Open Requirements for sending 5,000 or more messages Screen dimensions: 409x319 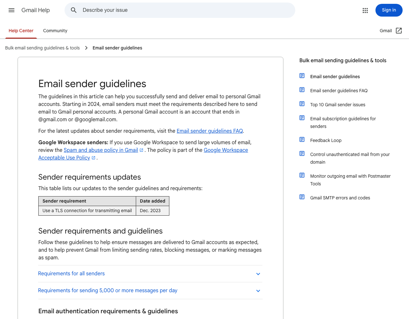pos(150,291)
